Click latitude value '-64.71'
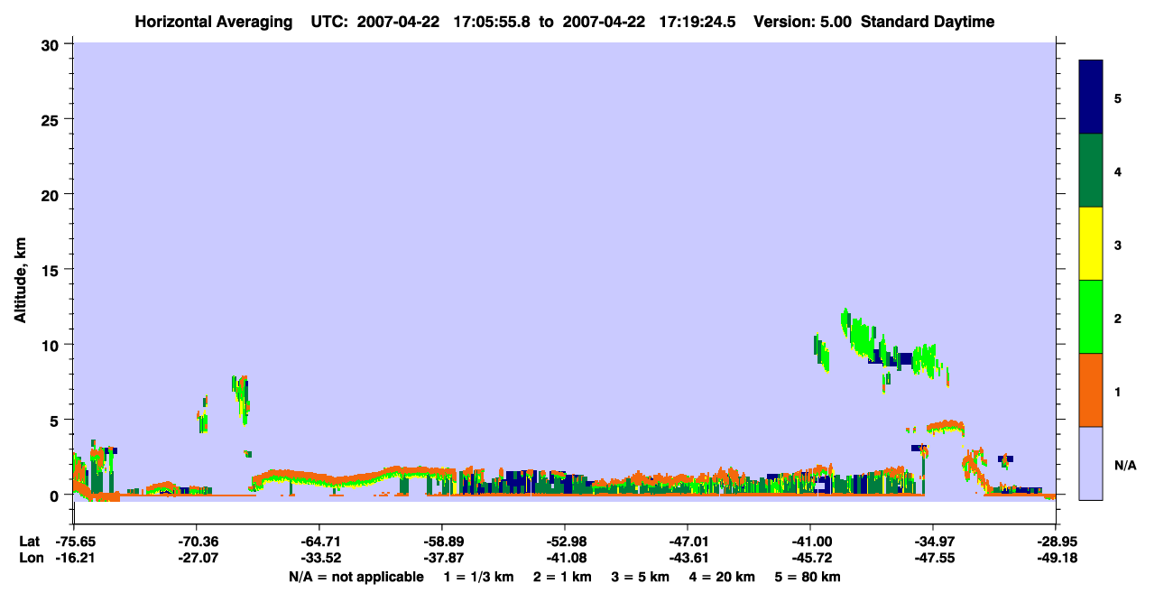The height and width of the screenshot is (602, 1173). (x=319, y=542)
